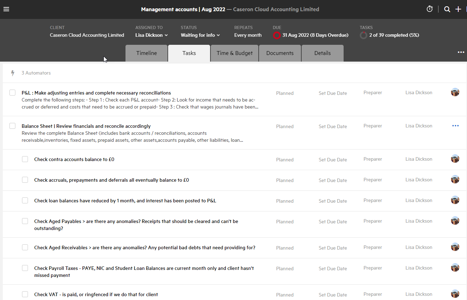The height and width of the screenshot is (300, 467).
Task: Click the page title Management accounts Aug 2022
Action: (183, 9)
